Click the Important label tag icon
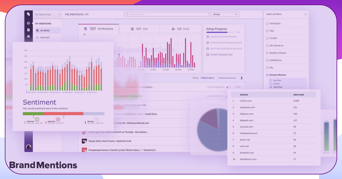Screen dimensions: 342x179 tap(37, 37)
